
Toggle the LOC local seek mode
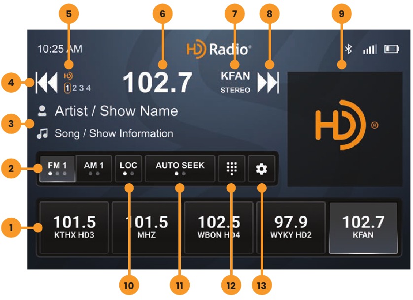(129, 168)
